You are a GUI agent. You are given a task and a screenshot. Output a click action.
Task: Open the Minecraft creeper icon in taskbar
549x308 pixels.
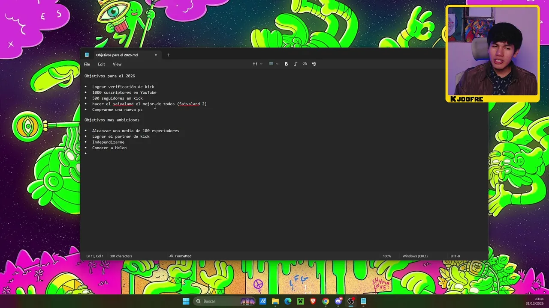point(301,301)
